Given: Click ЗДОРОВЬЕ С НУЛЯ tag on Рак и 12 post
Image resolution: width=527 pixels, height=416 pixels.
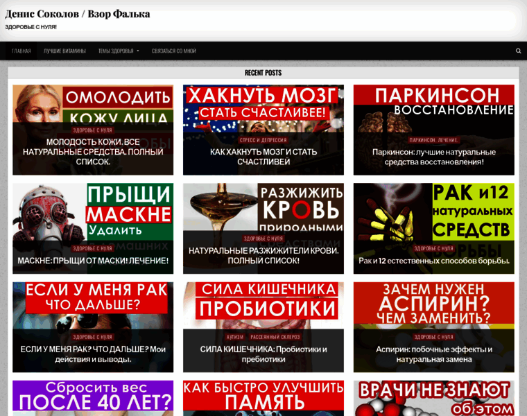Looking at the screenshot, I should [433, 248].
